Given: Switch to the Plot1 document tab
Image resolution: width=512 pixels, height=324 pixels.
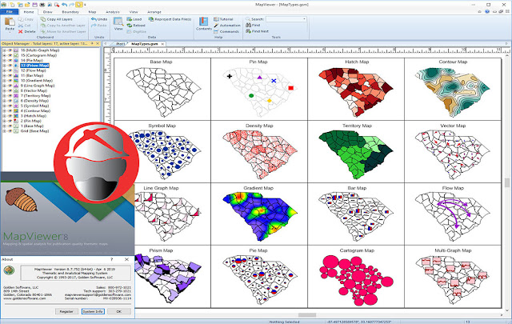Looking at the screenshot, I should 121,44.
